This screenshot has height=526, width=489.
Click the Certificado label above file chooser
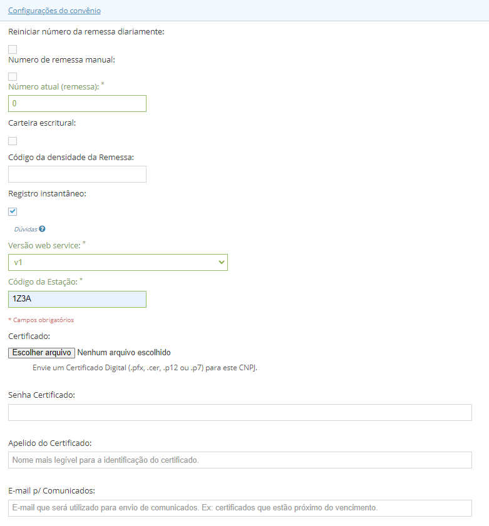pos(29,336)
